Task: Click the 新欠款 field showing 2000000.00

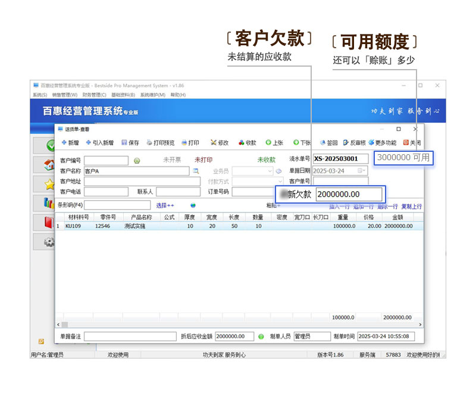Action: click(x=349, y=194)
